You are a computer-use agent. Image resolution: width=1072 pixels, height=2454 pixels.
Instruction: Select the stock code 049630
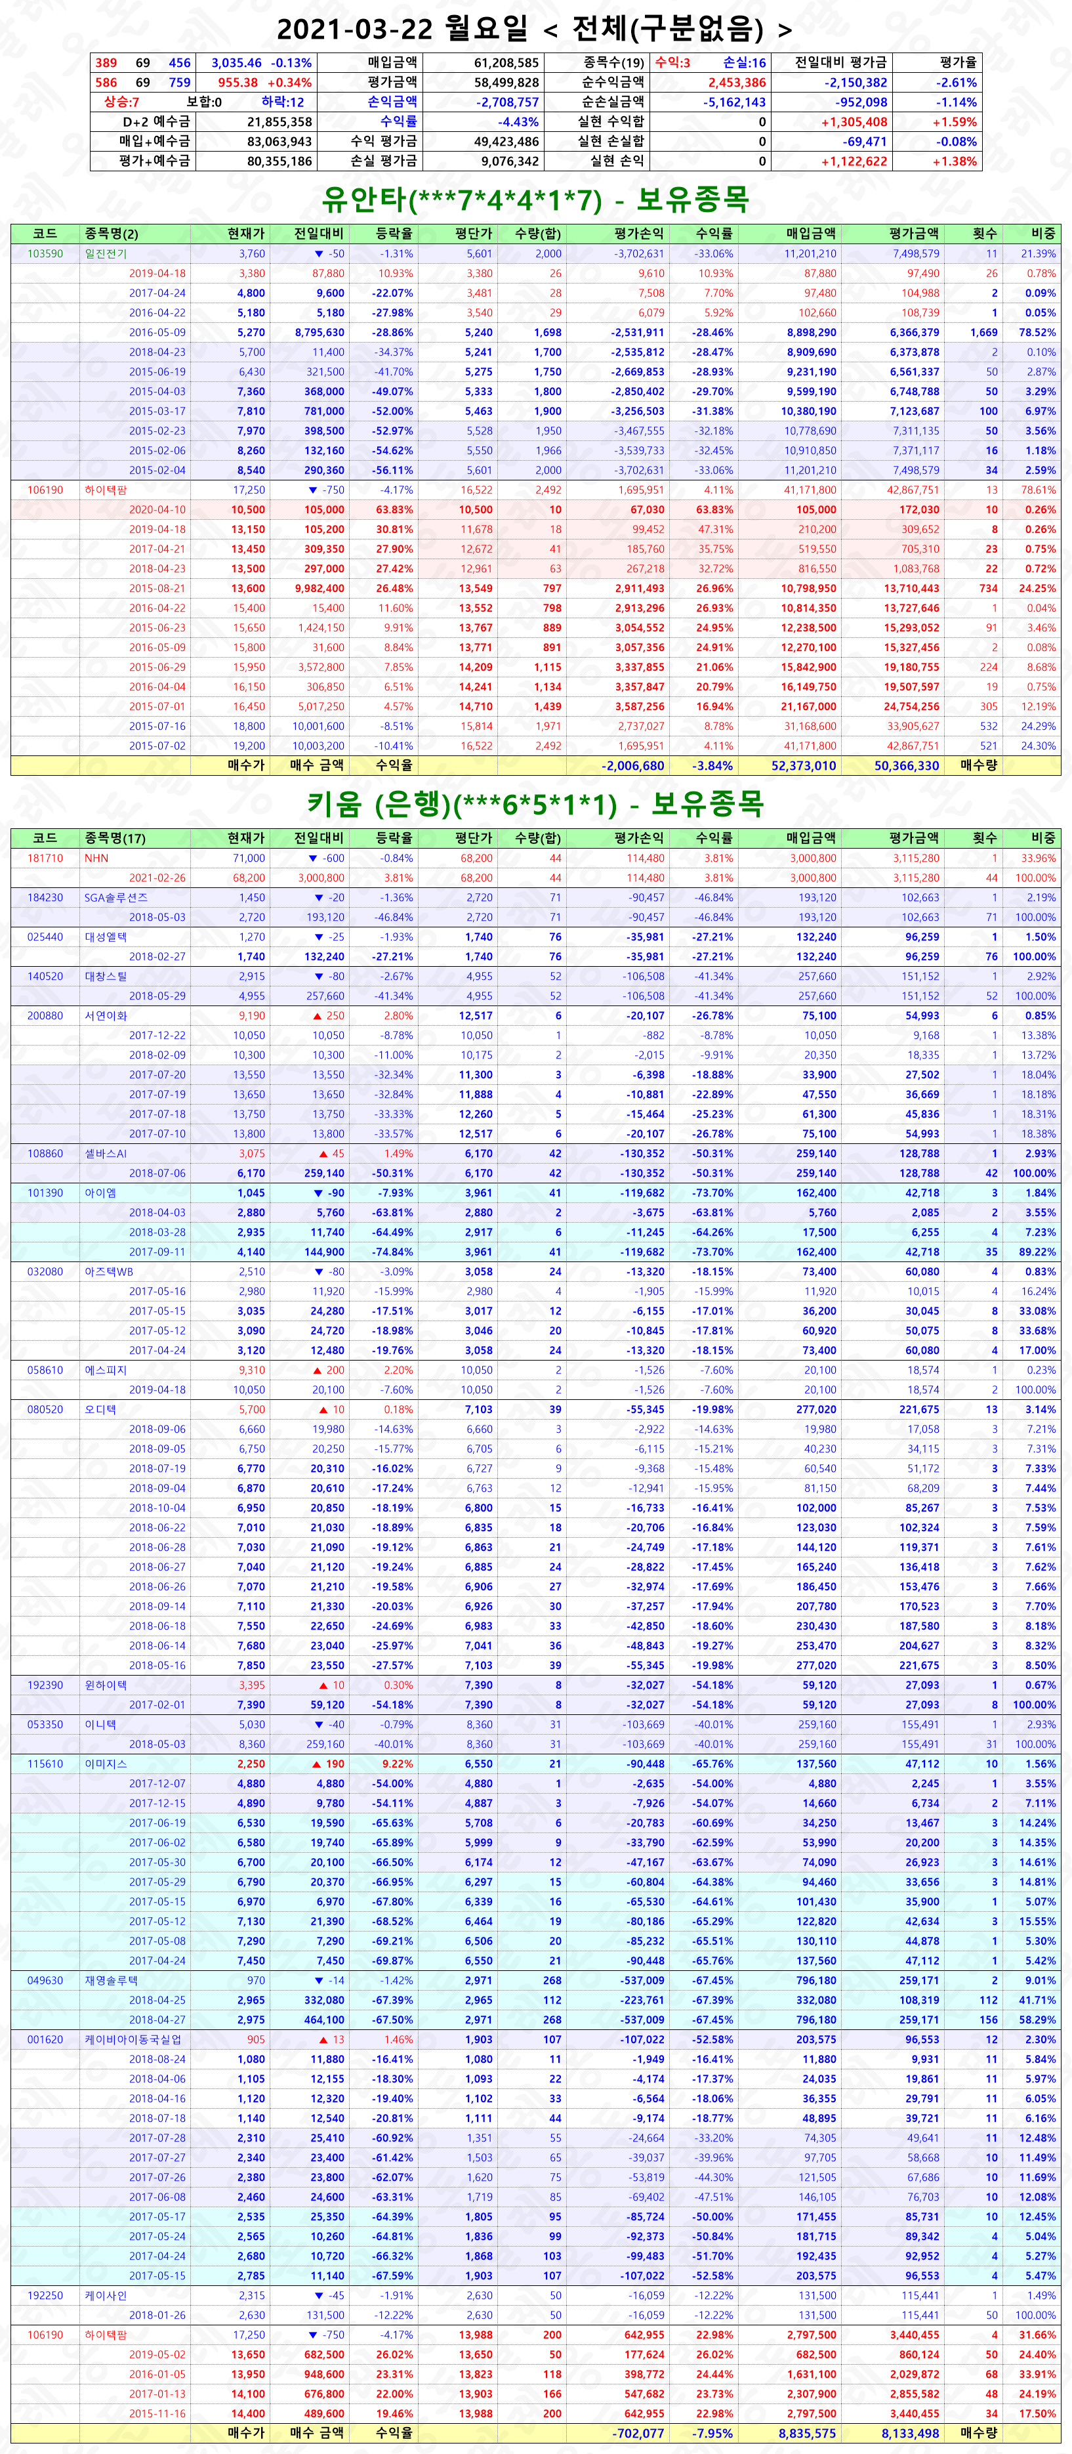tap(45, 1979)
